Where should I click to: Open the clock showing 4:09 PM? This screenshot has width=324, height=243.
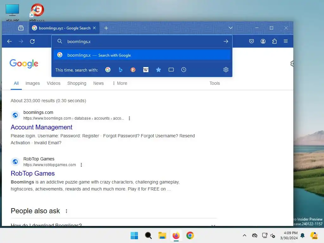click(x=289, y=235)
